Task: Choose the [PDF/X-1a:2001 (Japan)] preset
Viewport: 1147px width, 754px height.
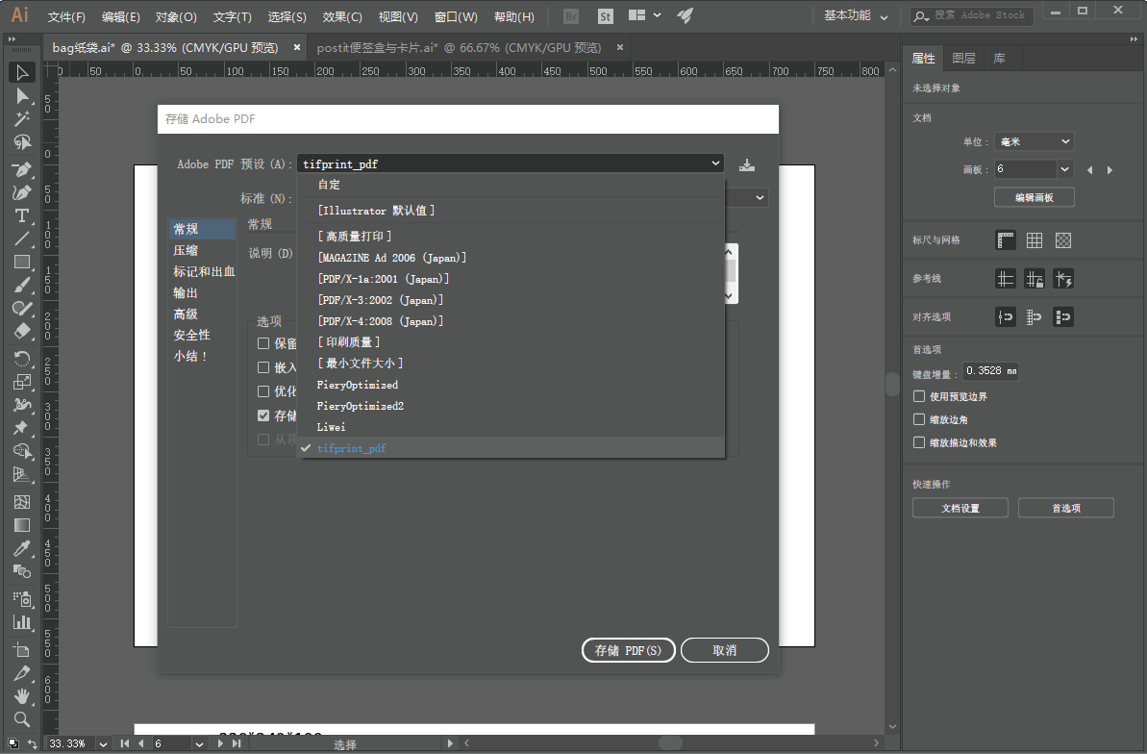Action: click(511, 279)
